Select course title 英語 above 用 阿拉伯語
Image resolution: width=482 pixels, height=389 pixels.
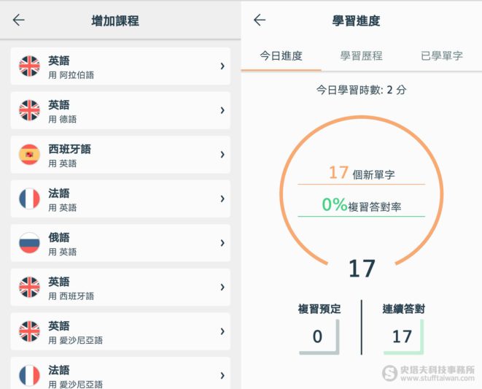(59, 61)
